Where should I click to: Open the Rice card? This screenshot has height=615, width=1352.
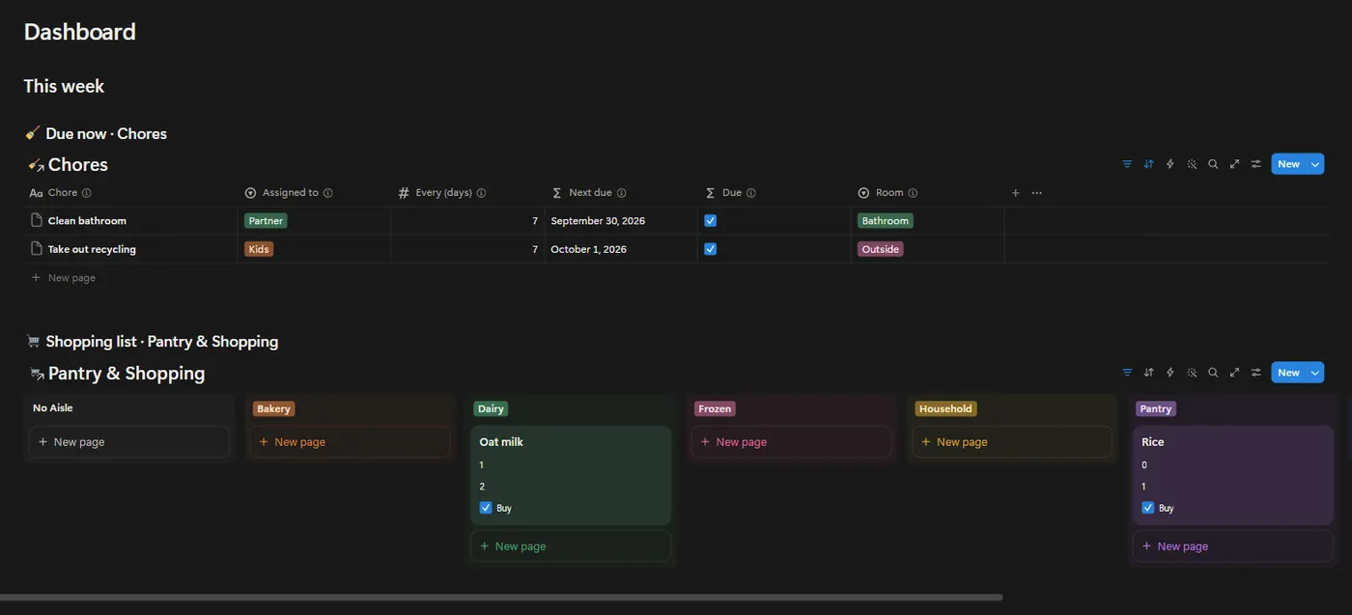tap(1233, 475)
